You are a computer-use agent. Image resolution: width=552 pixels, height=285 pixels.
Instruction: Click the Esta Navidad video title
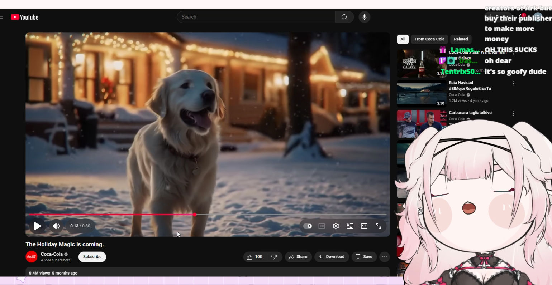[470, 85]
